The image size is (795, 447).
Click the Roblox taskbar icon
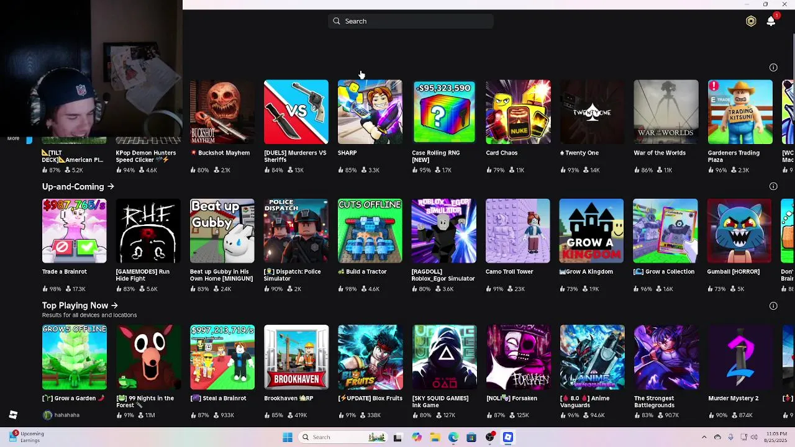point(508,437)
